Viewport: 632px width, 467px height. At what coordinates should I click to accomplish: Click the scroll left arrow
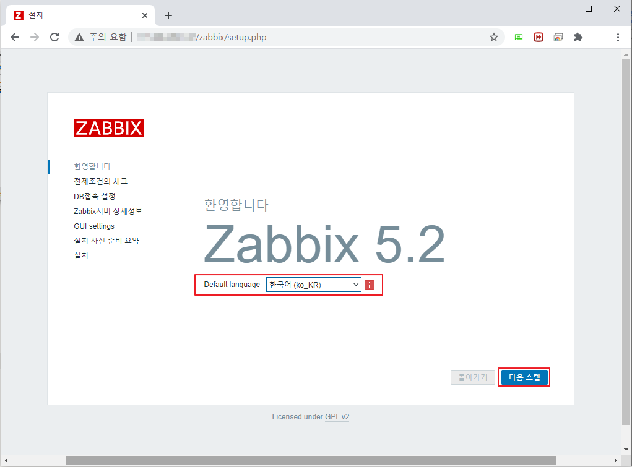click(x=6, y=460)
